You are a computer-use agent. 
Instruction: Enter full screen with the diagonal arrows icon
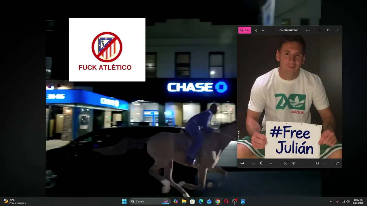[337, 163]
